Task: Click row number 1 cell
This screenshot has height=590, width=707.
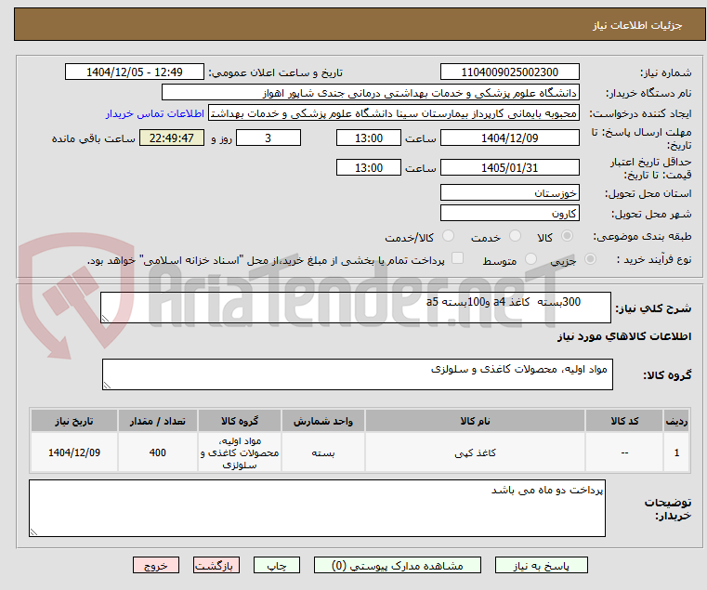Action: pos(676,452)
